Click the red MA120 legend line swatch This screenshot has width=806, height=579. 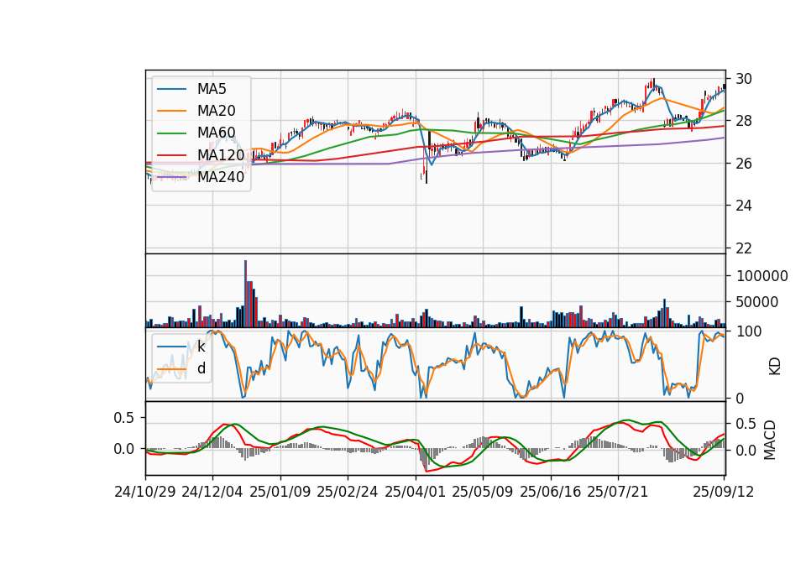click(x=171, y=155)
